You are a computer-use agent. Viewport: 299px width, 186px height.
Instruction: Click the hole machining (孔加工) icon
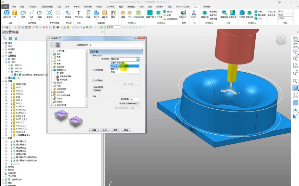coord(194,14)
